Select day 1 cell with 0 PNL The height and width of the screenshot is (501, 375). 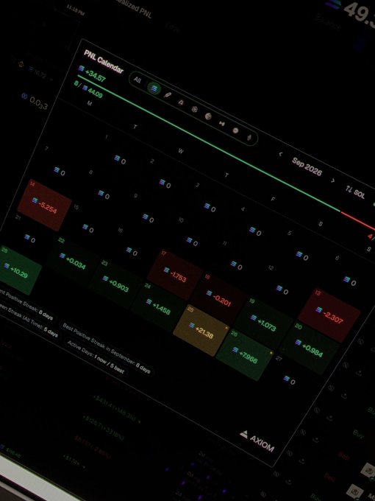[x=120, y=159]
